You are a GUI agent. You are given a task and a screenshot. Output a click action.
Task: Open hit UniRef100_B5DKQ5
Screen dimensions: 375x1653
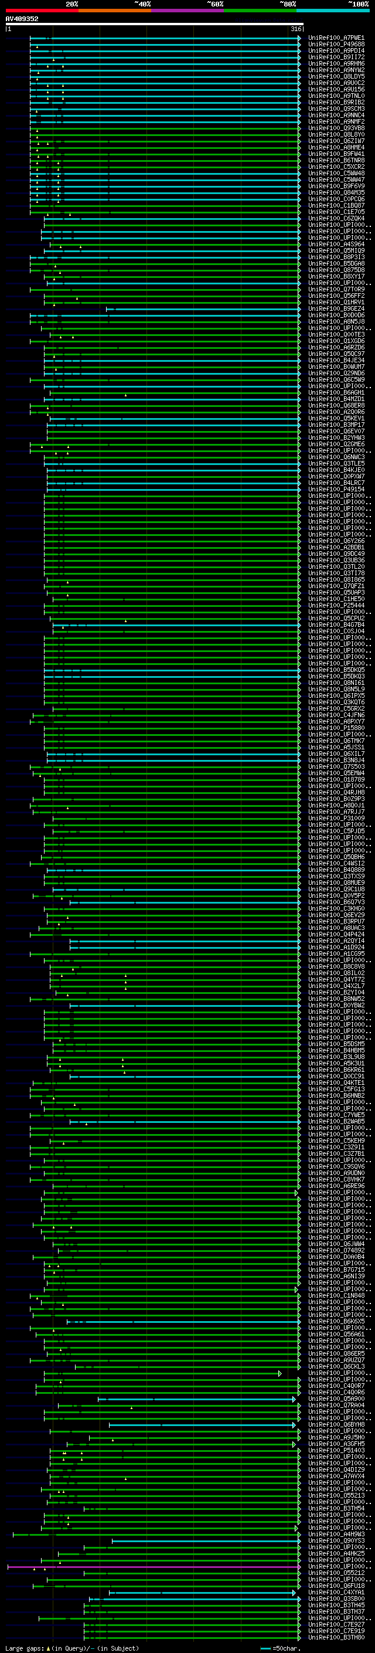pos(336,670)
